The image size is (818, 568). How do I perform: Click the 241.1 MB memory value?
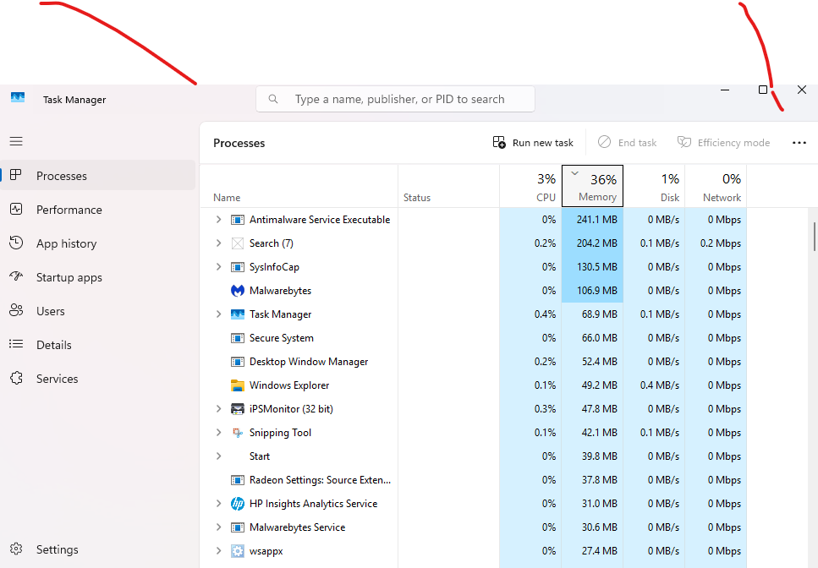pos(597,220)
